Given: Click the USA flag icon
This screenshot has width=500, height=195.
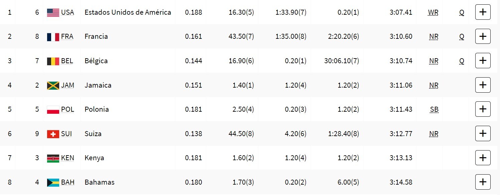Looking at the screenshot, I should tap(53, 12).
